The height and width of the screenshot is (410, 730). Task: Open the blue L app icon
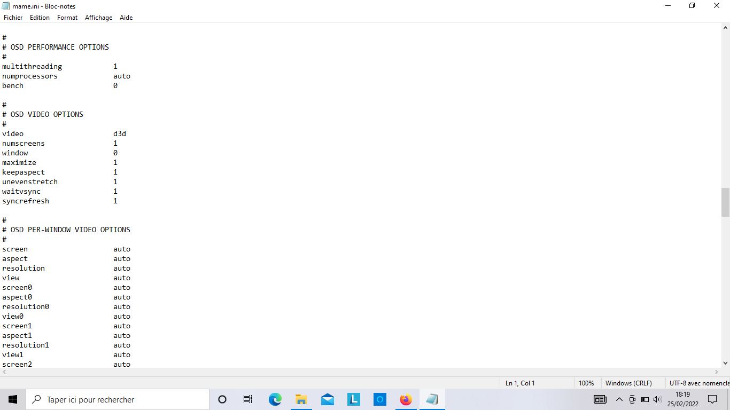[x=353, y=399]
